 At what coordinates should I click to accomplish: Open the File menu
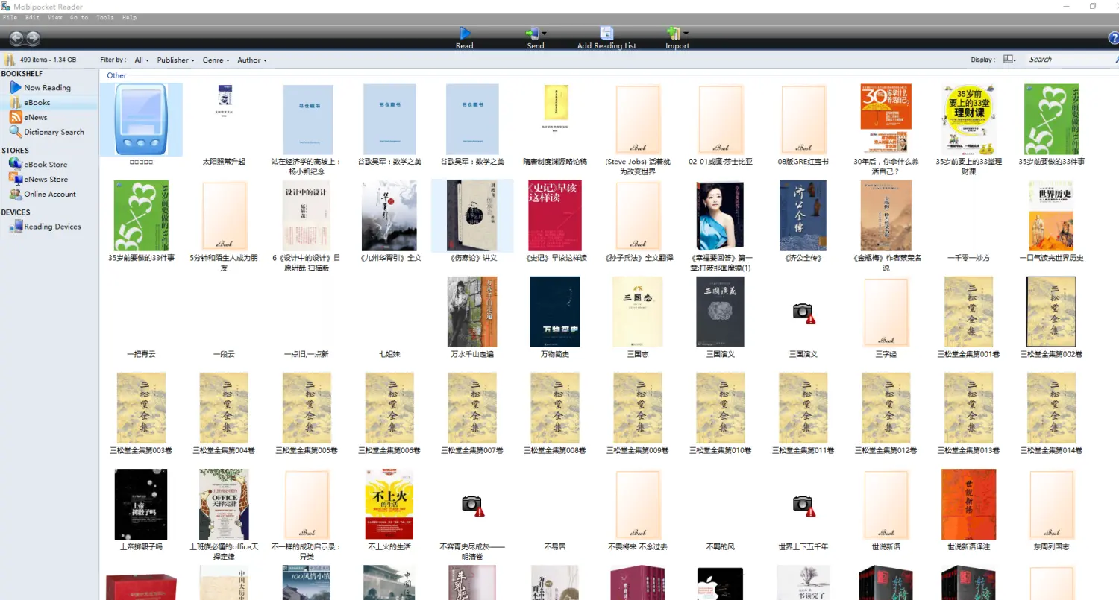pos(10,17)
